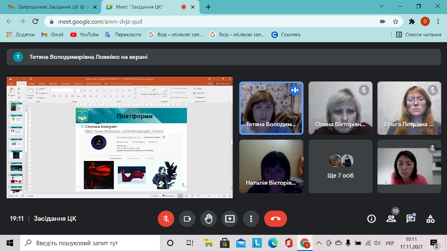Unmute microphone in Meet call
Image resolution: width=447 pixels, height=251 pixels.
point(166,219)
